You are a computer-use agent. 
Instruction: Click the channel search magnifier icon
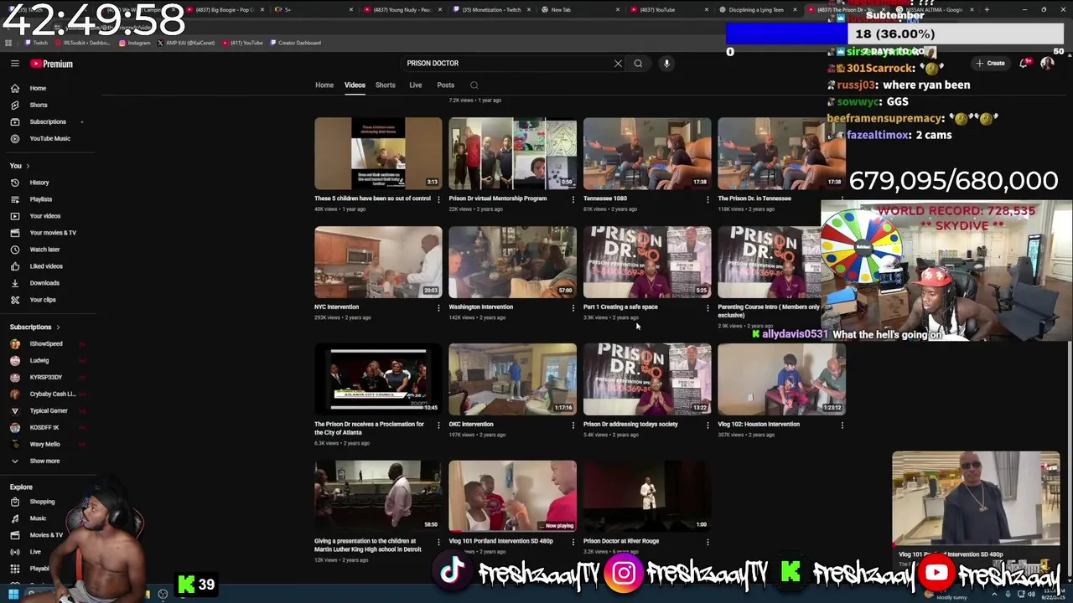tap(474, 85)
